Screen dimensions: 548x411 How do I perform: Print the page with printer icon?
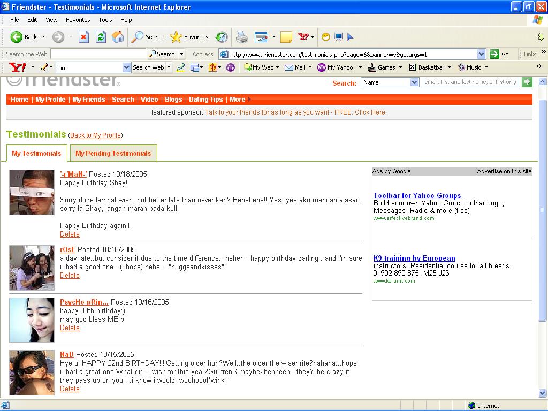point(241,37)
